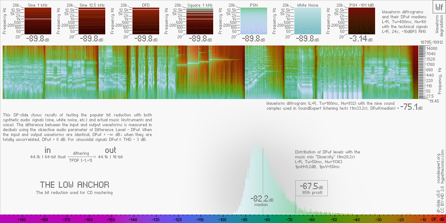The image size is (446, 223).
Task: Click the -89.8 dB value under Square 1 kHz
Action: 200,39
